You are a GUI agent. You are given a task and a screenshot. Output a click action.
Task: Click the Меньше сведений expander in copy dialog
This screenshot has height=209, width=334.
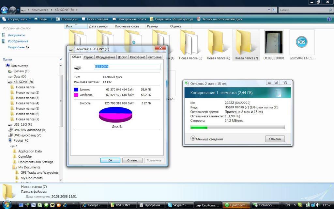tap(207, 139)
